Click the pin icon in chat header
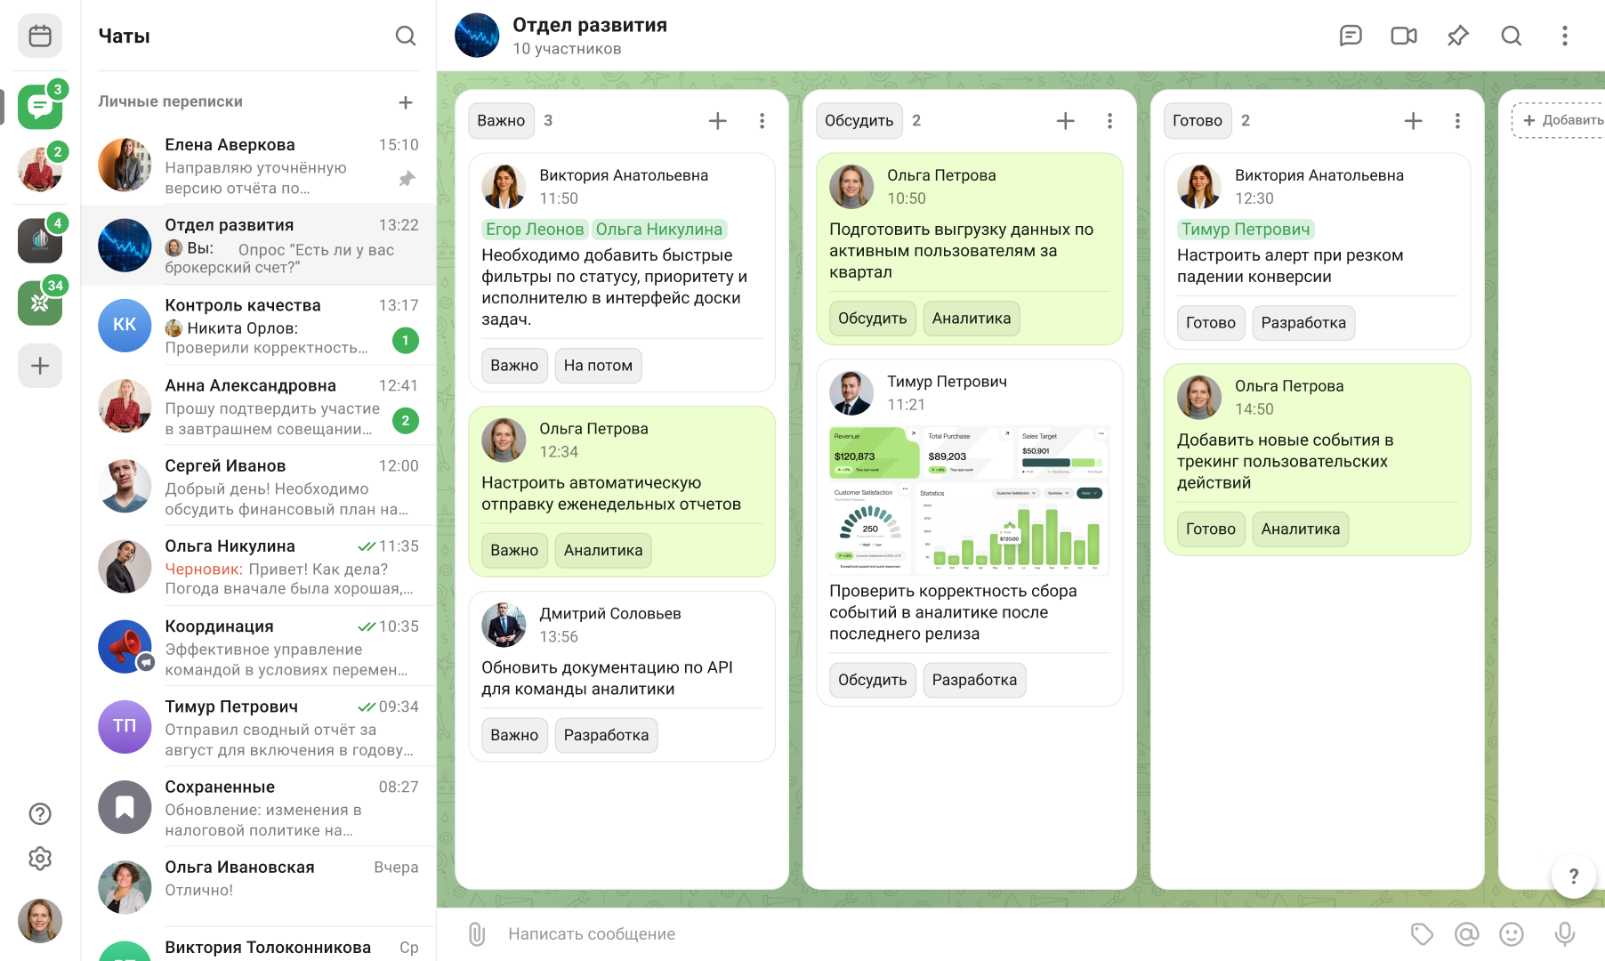The width and height of the screenshot is (1605, 961). click(x=1457, y=36)
